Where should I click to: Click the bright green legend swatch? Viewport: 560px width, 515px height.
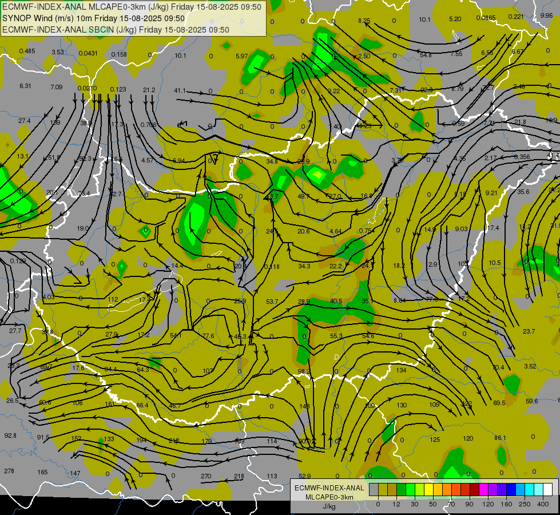410,489
